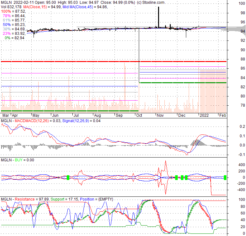The image size is (246, 236).
Task: Click the 400 BUY panel axis label
Action: click(x=242, y=165)
